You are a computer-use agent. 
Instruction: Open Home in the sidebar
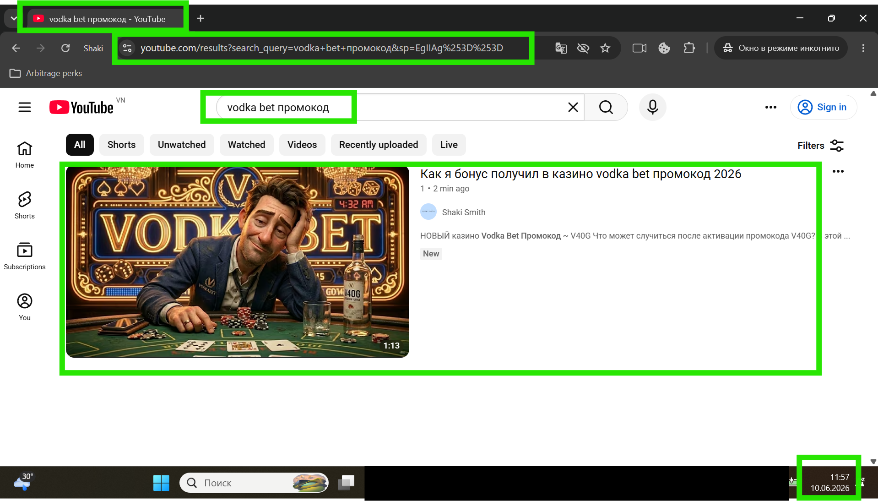click(x=25, y=155)
